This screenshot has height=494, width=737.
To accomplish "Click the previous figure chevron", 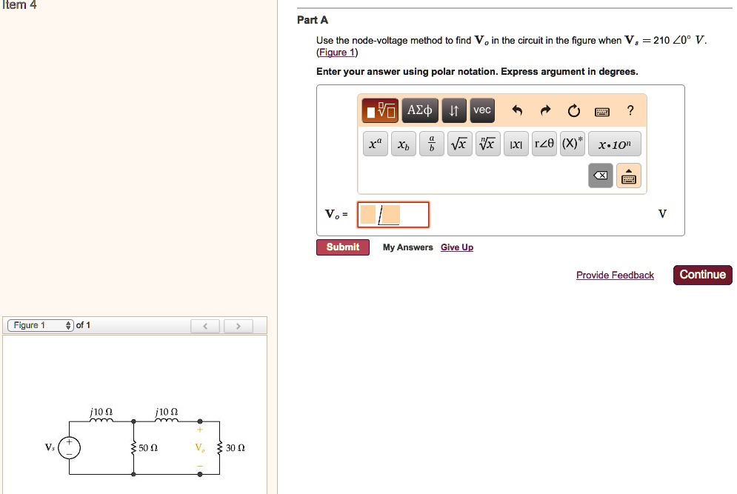I will [205, 324].
